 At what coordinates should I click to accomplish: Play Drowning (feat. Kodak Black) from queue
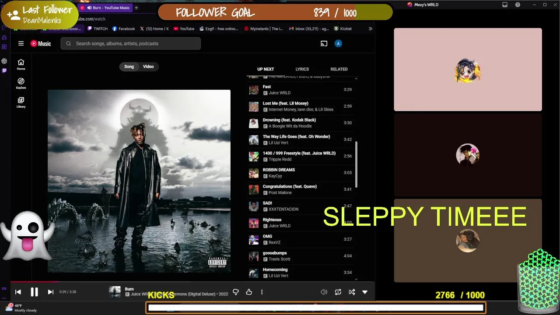tap(301, 123)
